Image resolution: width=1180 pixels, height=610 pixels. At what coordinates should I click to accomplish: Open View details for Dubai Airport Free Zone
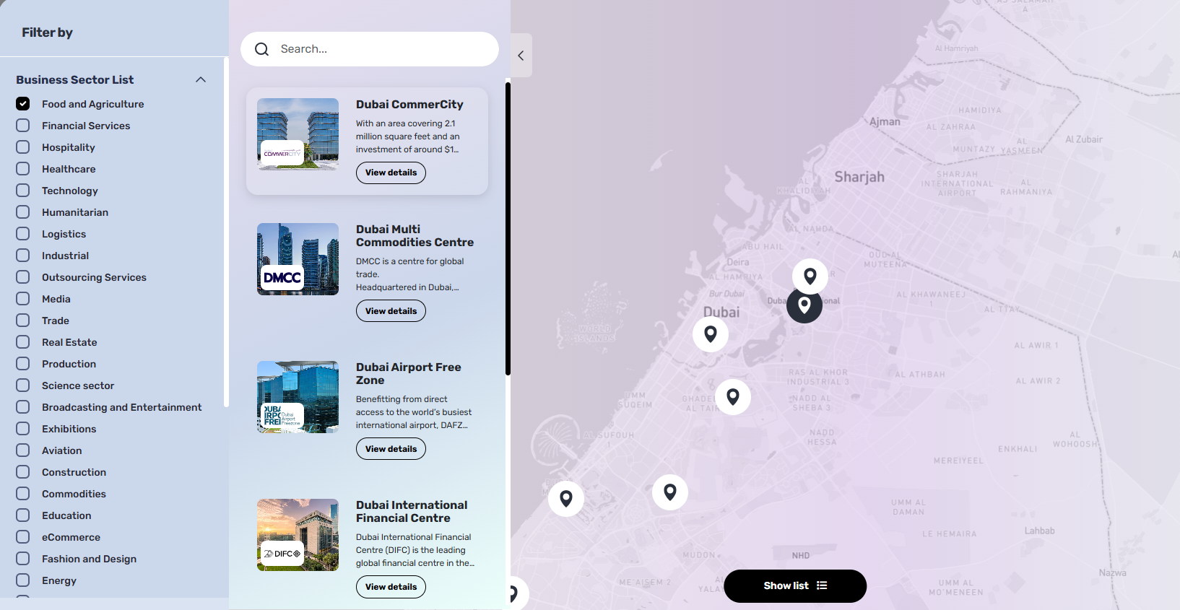pos(391,449)
